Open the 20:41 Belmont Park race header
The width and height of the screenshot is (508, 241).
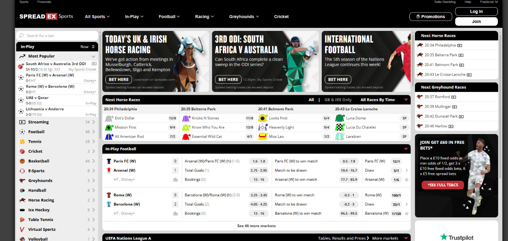(x=276, y=109)
